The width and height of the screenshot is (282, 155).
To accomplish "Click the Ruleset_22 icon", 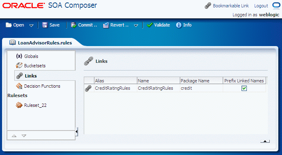I will [19, 105].
